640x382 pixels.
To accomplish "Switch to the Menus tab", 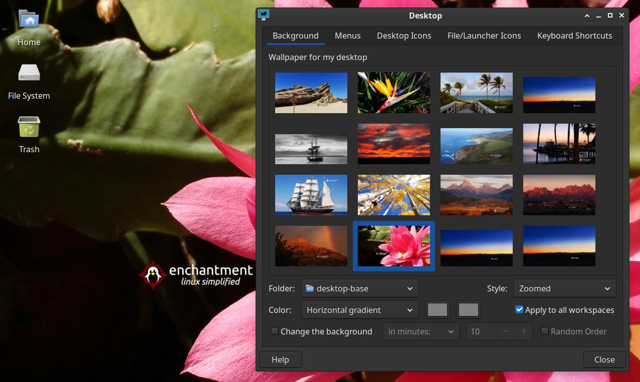I will tap(348, 36).
